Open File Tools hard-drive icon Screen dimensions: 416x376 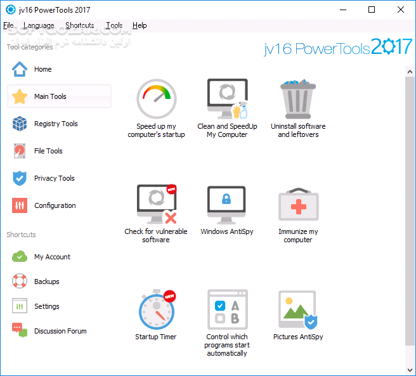20,151
